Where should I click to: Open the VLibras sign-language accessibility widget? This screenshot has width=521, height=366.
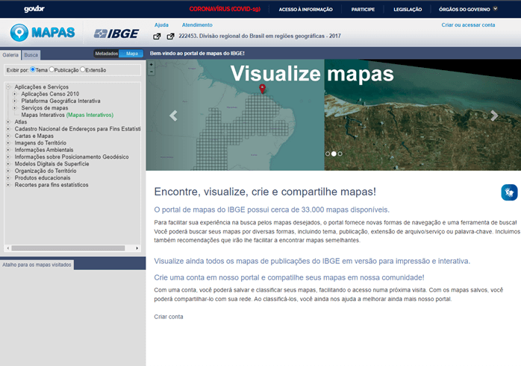tap(509, 192)
